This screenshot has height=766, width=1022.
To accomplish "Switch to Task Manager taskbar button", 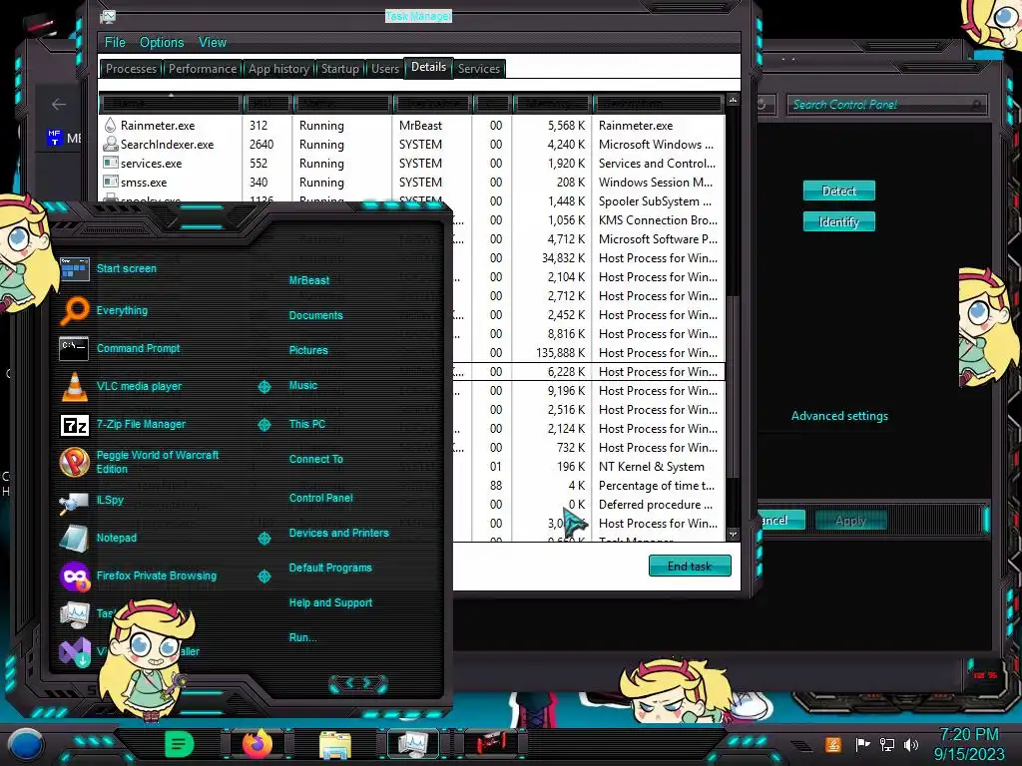I will 413,743.
